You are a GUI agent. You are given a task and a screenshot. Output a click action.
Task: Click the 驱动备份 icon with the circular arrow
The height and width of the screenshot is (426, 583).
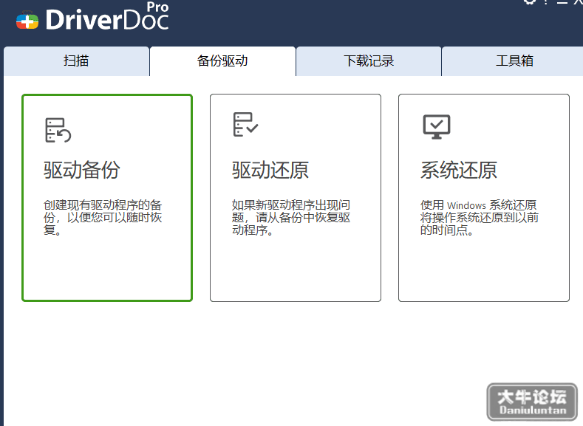coord(58,130)
